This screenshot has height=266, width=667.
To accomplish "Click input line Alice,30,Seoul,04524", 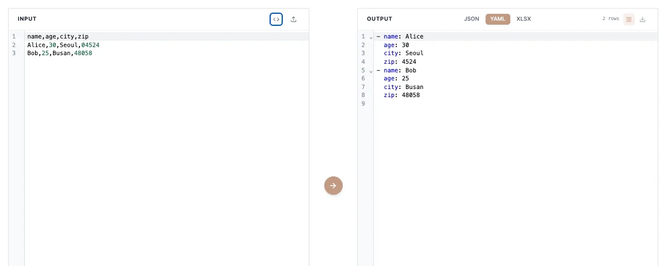I will (63, 45).
